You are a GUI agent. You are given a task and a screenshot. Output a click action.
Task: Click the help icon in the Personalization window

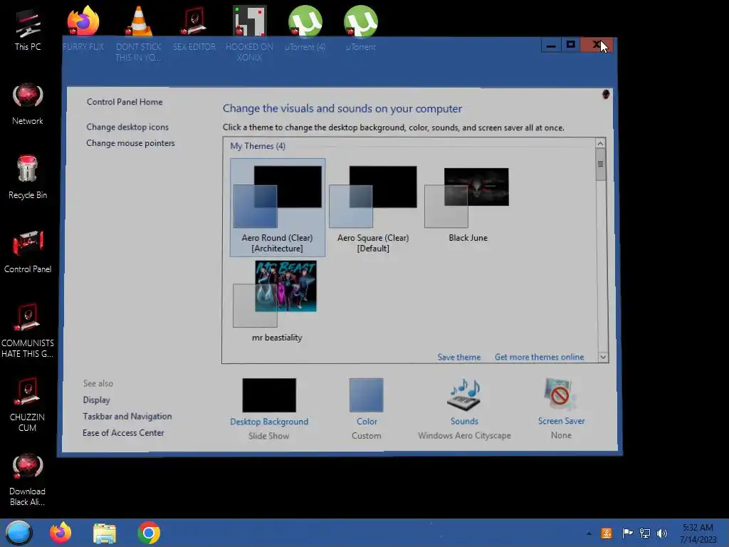point(605,95)
